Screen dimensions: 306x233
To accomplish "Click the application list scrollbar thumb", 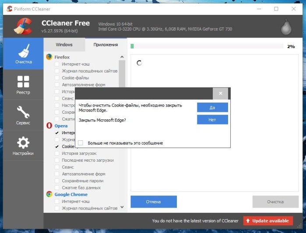I will tap(122, 73).
